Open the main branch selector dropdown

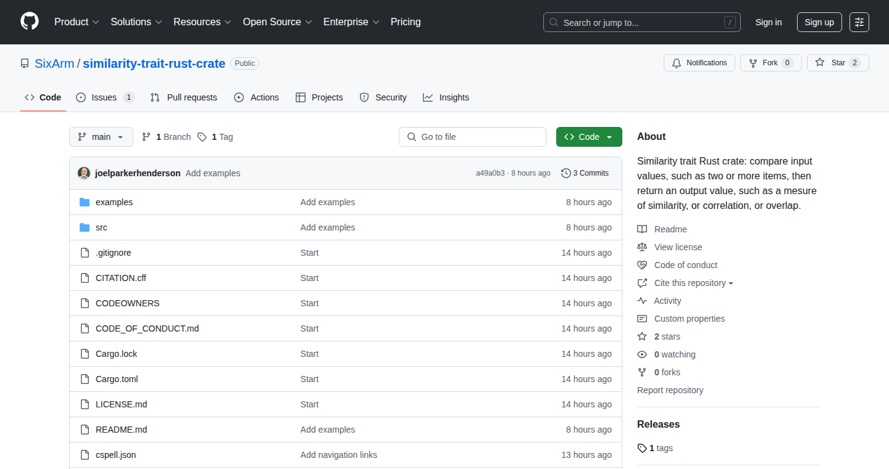click(x=101, y=137)
